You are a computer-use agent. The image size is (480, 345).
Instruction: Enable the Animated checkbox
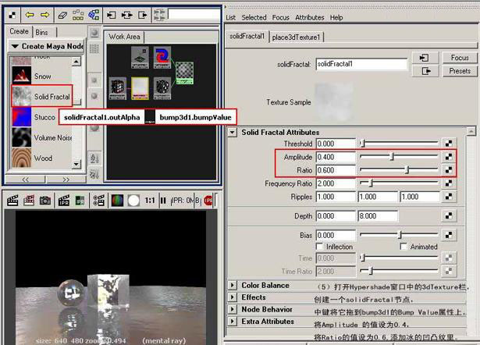pyautogui.click(x=404, y=247)
